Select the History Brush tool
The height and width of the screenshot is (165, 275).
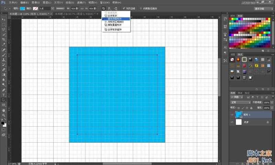tap(3, 65)
